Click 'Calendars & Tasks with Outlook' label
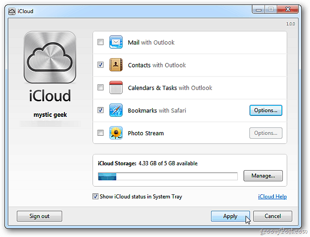Image resolution: width=310 pixels, height=237 pixels. coord(170,88)
